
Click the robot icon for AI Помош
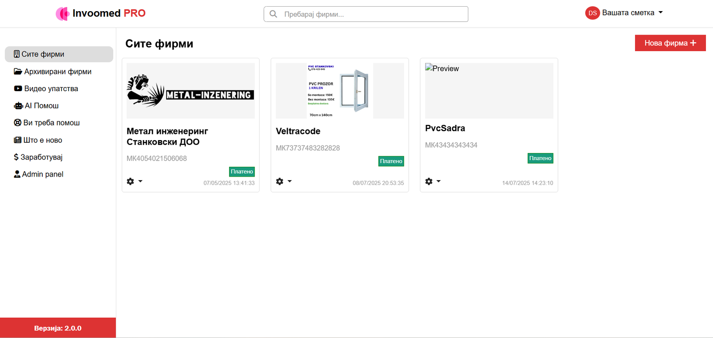[x=18, y=106]
